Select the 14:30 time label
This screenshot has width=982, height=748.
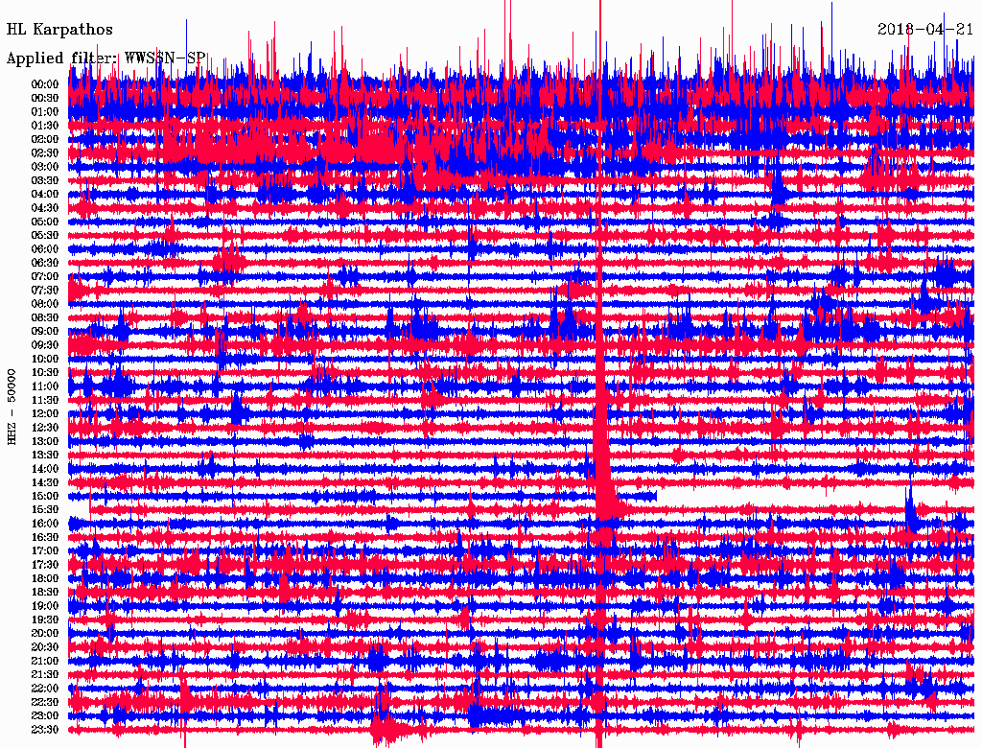pos(44,483)
